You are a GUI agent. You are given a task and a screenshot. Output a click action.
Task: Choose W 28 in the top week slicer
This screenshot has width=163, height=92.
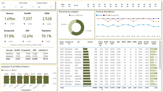click(x=139, y=6)
